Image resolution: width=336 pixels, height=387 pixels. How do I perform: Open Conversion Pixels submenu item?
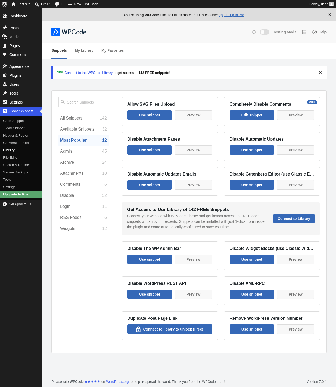[x=21, y=143]
